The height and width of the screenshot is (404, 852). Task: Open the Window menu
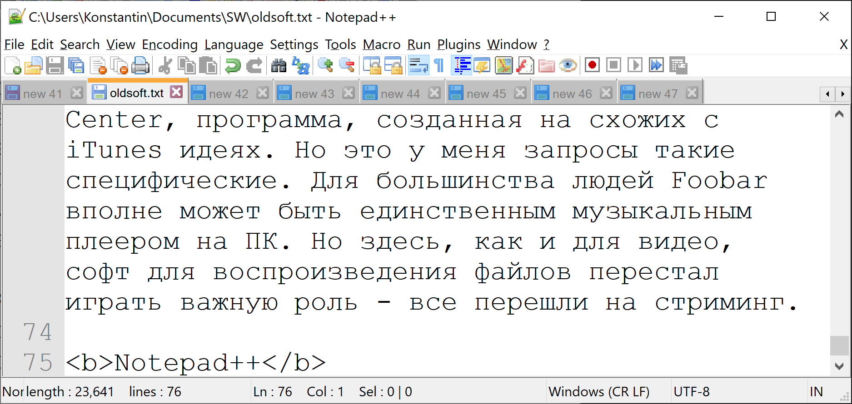point(512,44)
